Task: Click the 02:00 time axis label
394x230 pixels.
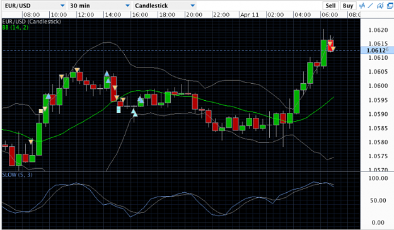Action: 275,15
